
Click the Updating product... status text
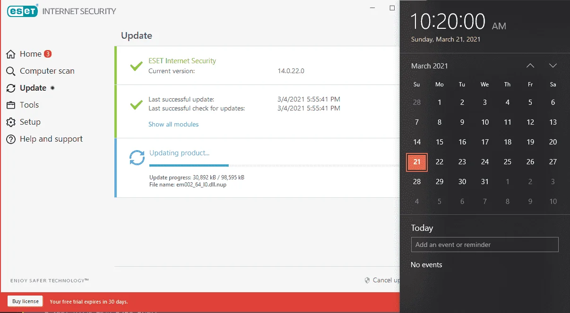pyautogui.click(x=179, y=153)
